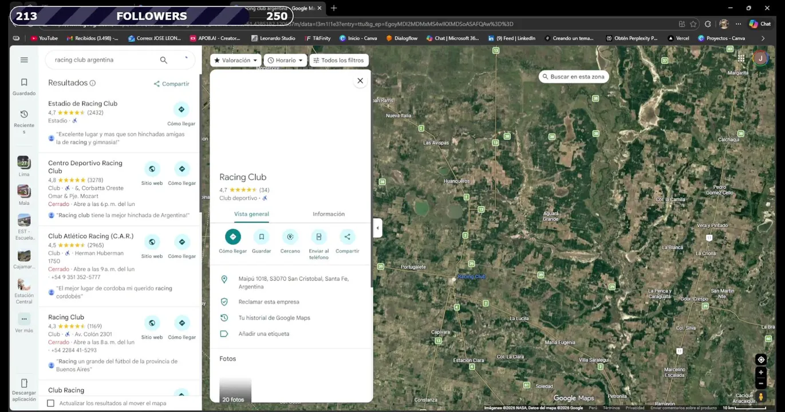Open the Vercel bookmark

(679, 38)
